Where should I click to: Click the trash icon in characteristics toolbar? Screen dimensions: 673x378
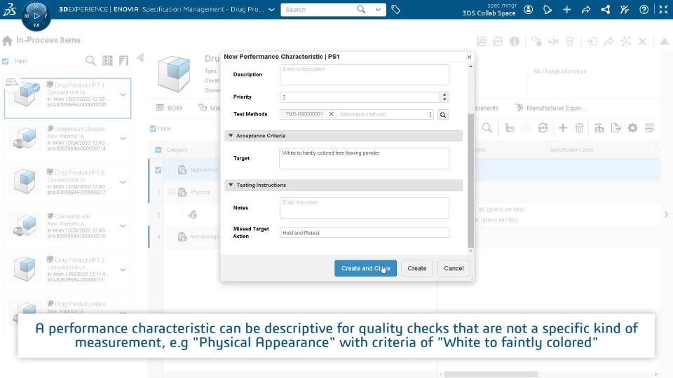(x=579, y=127)
